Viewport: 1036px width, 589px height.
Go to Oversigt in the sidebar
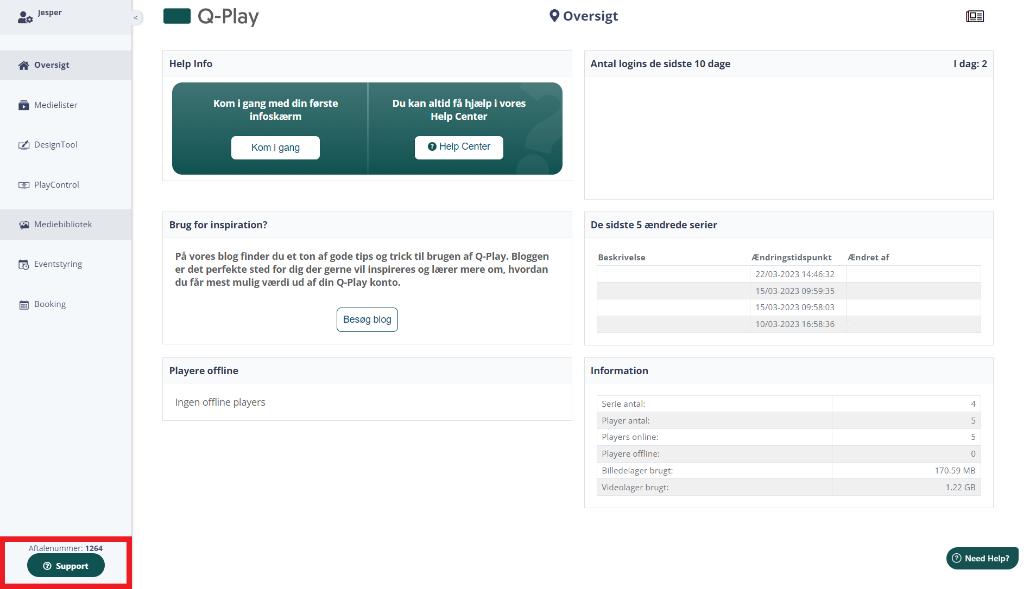pos(66,65)
